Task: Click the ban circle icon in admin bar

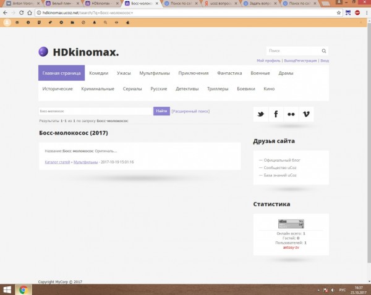Action: (x=83, y=22)
